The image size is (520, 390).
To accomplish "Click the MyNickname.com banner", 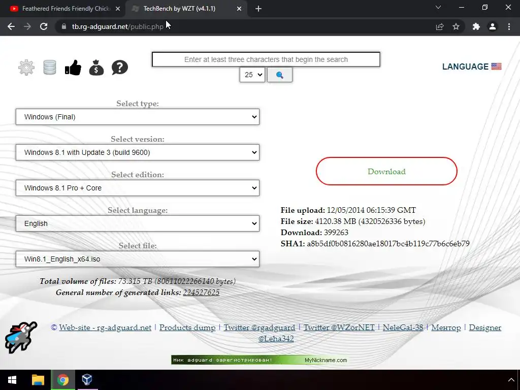I will point(259,360).
